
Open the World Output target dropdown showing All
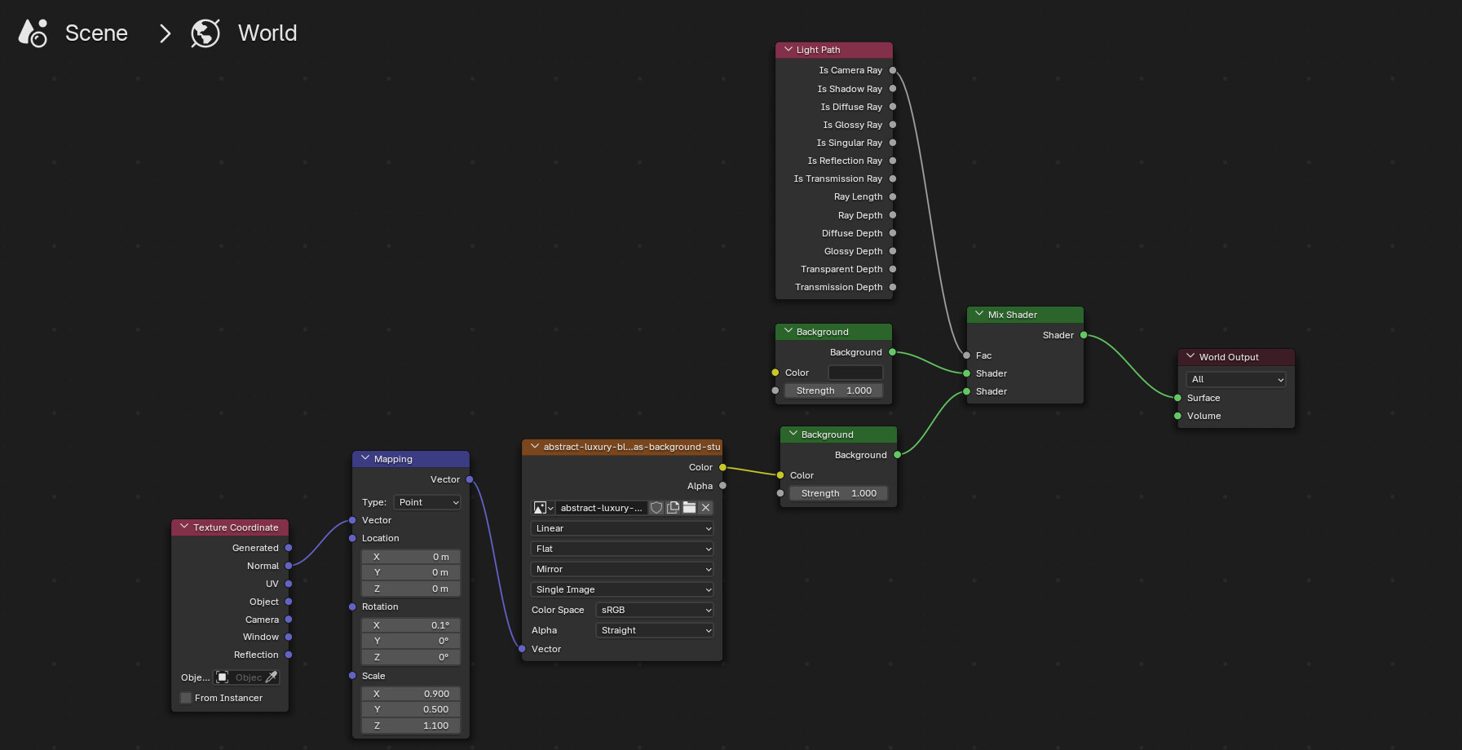(1236, 379)
